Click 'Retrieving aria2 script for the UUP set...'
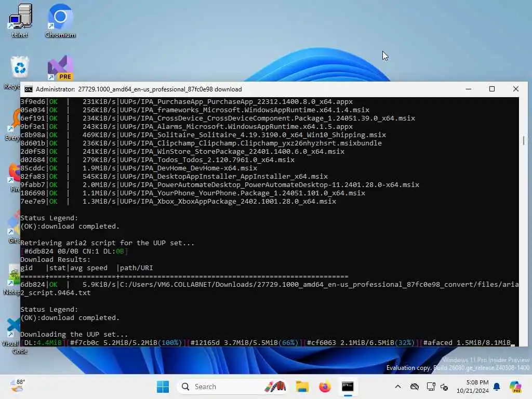 pyautogui.click(x=107, y=243)
